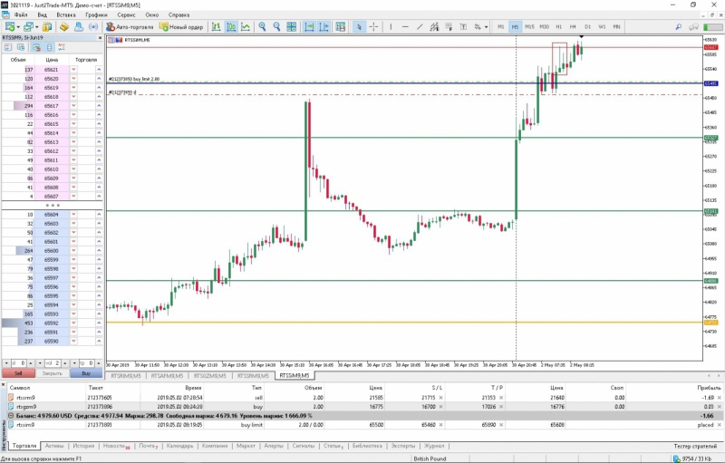The width and height of the screenshot is (725, 463).
Task: Tile chart windows with the grid icon
Action: [x=291, y=27]
